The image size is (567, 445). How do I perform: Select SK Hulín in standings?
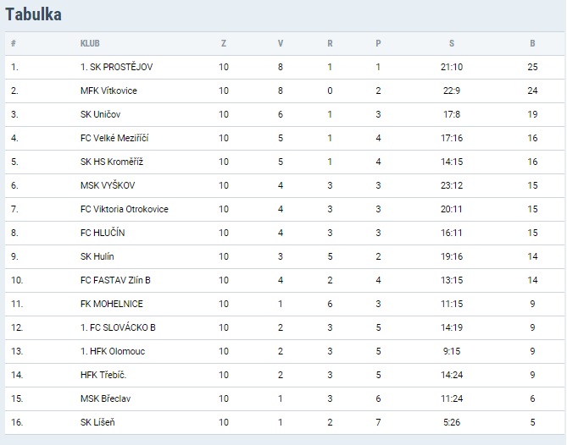tap(97, 256)
